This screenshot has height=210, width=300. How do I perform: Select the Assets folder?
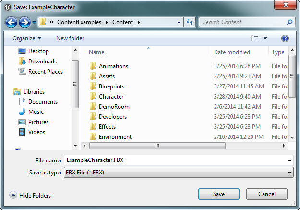coord(107,76)
